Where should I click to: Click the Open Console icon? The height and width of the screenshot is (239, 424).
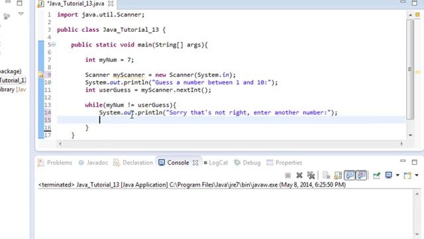click(407, 175)
